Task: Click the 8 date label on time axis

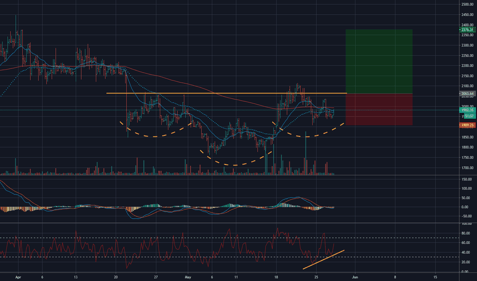Action: click(395, 277)
